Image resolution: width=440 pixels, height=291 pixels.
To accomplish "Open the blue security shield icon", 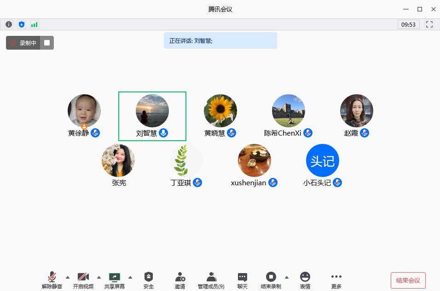I will pos(22,24).
